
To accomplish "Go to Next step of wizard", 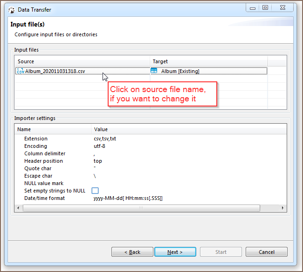I will click(x=175, y=252).
